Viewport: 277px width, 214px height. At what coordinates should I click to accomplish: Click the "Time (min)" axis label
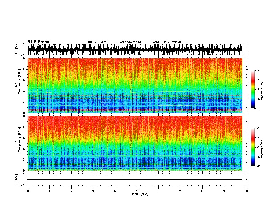coord(140,194)
